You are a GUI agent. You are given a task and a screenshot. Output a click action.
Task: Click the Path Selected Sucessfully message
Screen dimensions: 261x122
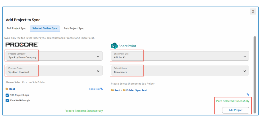click(x=232, y=101)
